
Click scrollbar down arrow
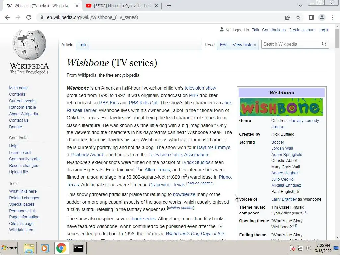click(x=337, y=238)
